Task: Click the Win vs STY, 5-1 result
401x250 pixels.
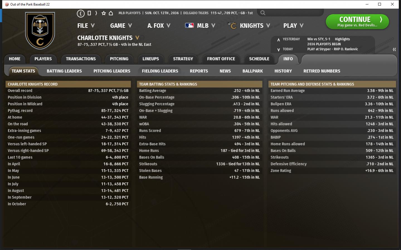Action: (319, 39)
